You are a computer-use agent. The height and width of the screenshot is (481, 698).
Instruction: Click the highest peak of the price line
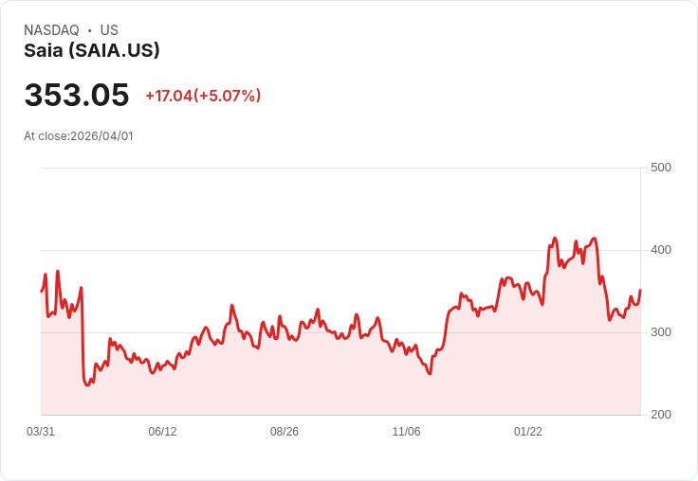pos(555,239)
